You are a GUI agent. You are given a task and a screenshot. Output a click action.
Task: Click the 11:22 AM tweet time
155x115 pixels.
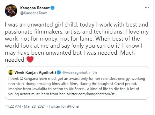(13, 106)
